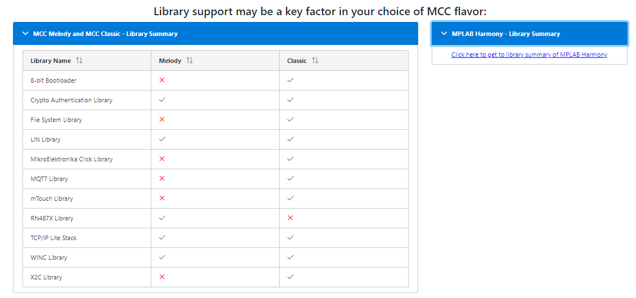Click the TCP/IP Lite Stack row label
Screen dimensions: 636x298
53,238
